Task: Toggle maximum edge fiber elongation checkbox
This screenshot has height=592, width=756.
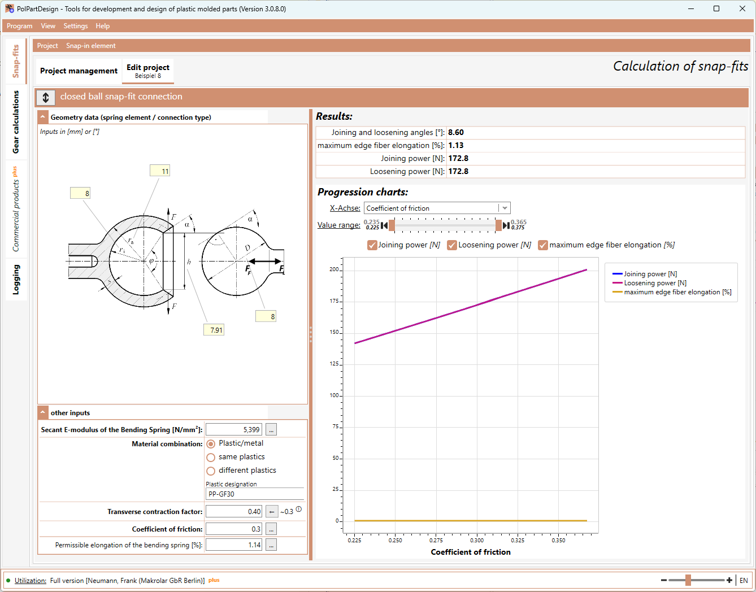Action: (x=543, y=245)
